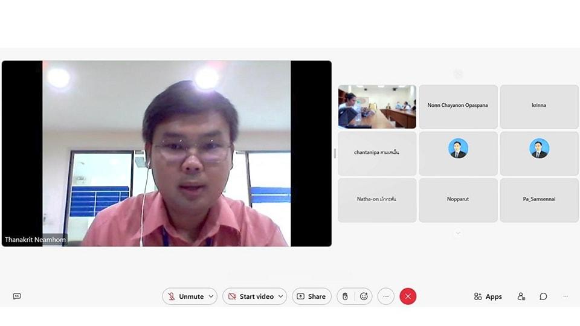The height and width of the screenshot is (326, 580).
Task: Click the Share content button
Action: point(312,296)
